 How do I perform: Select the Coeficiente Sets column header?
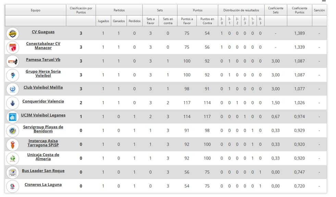(275, 10)
